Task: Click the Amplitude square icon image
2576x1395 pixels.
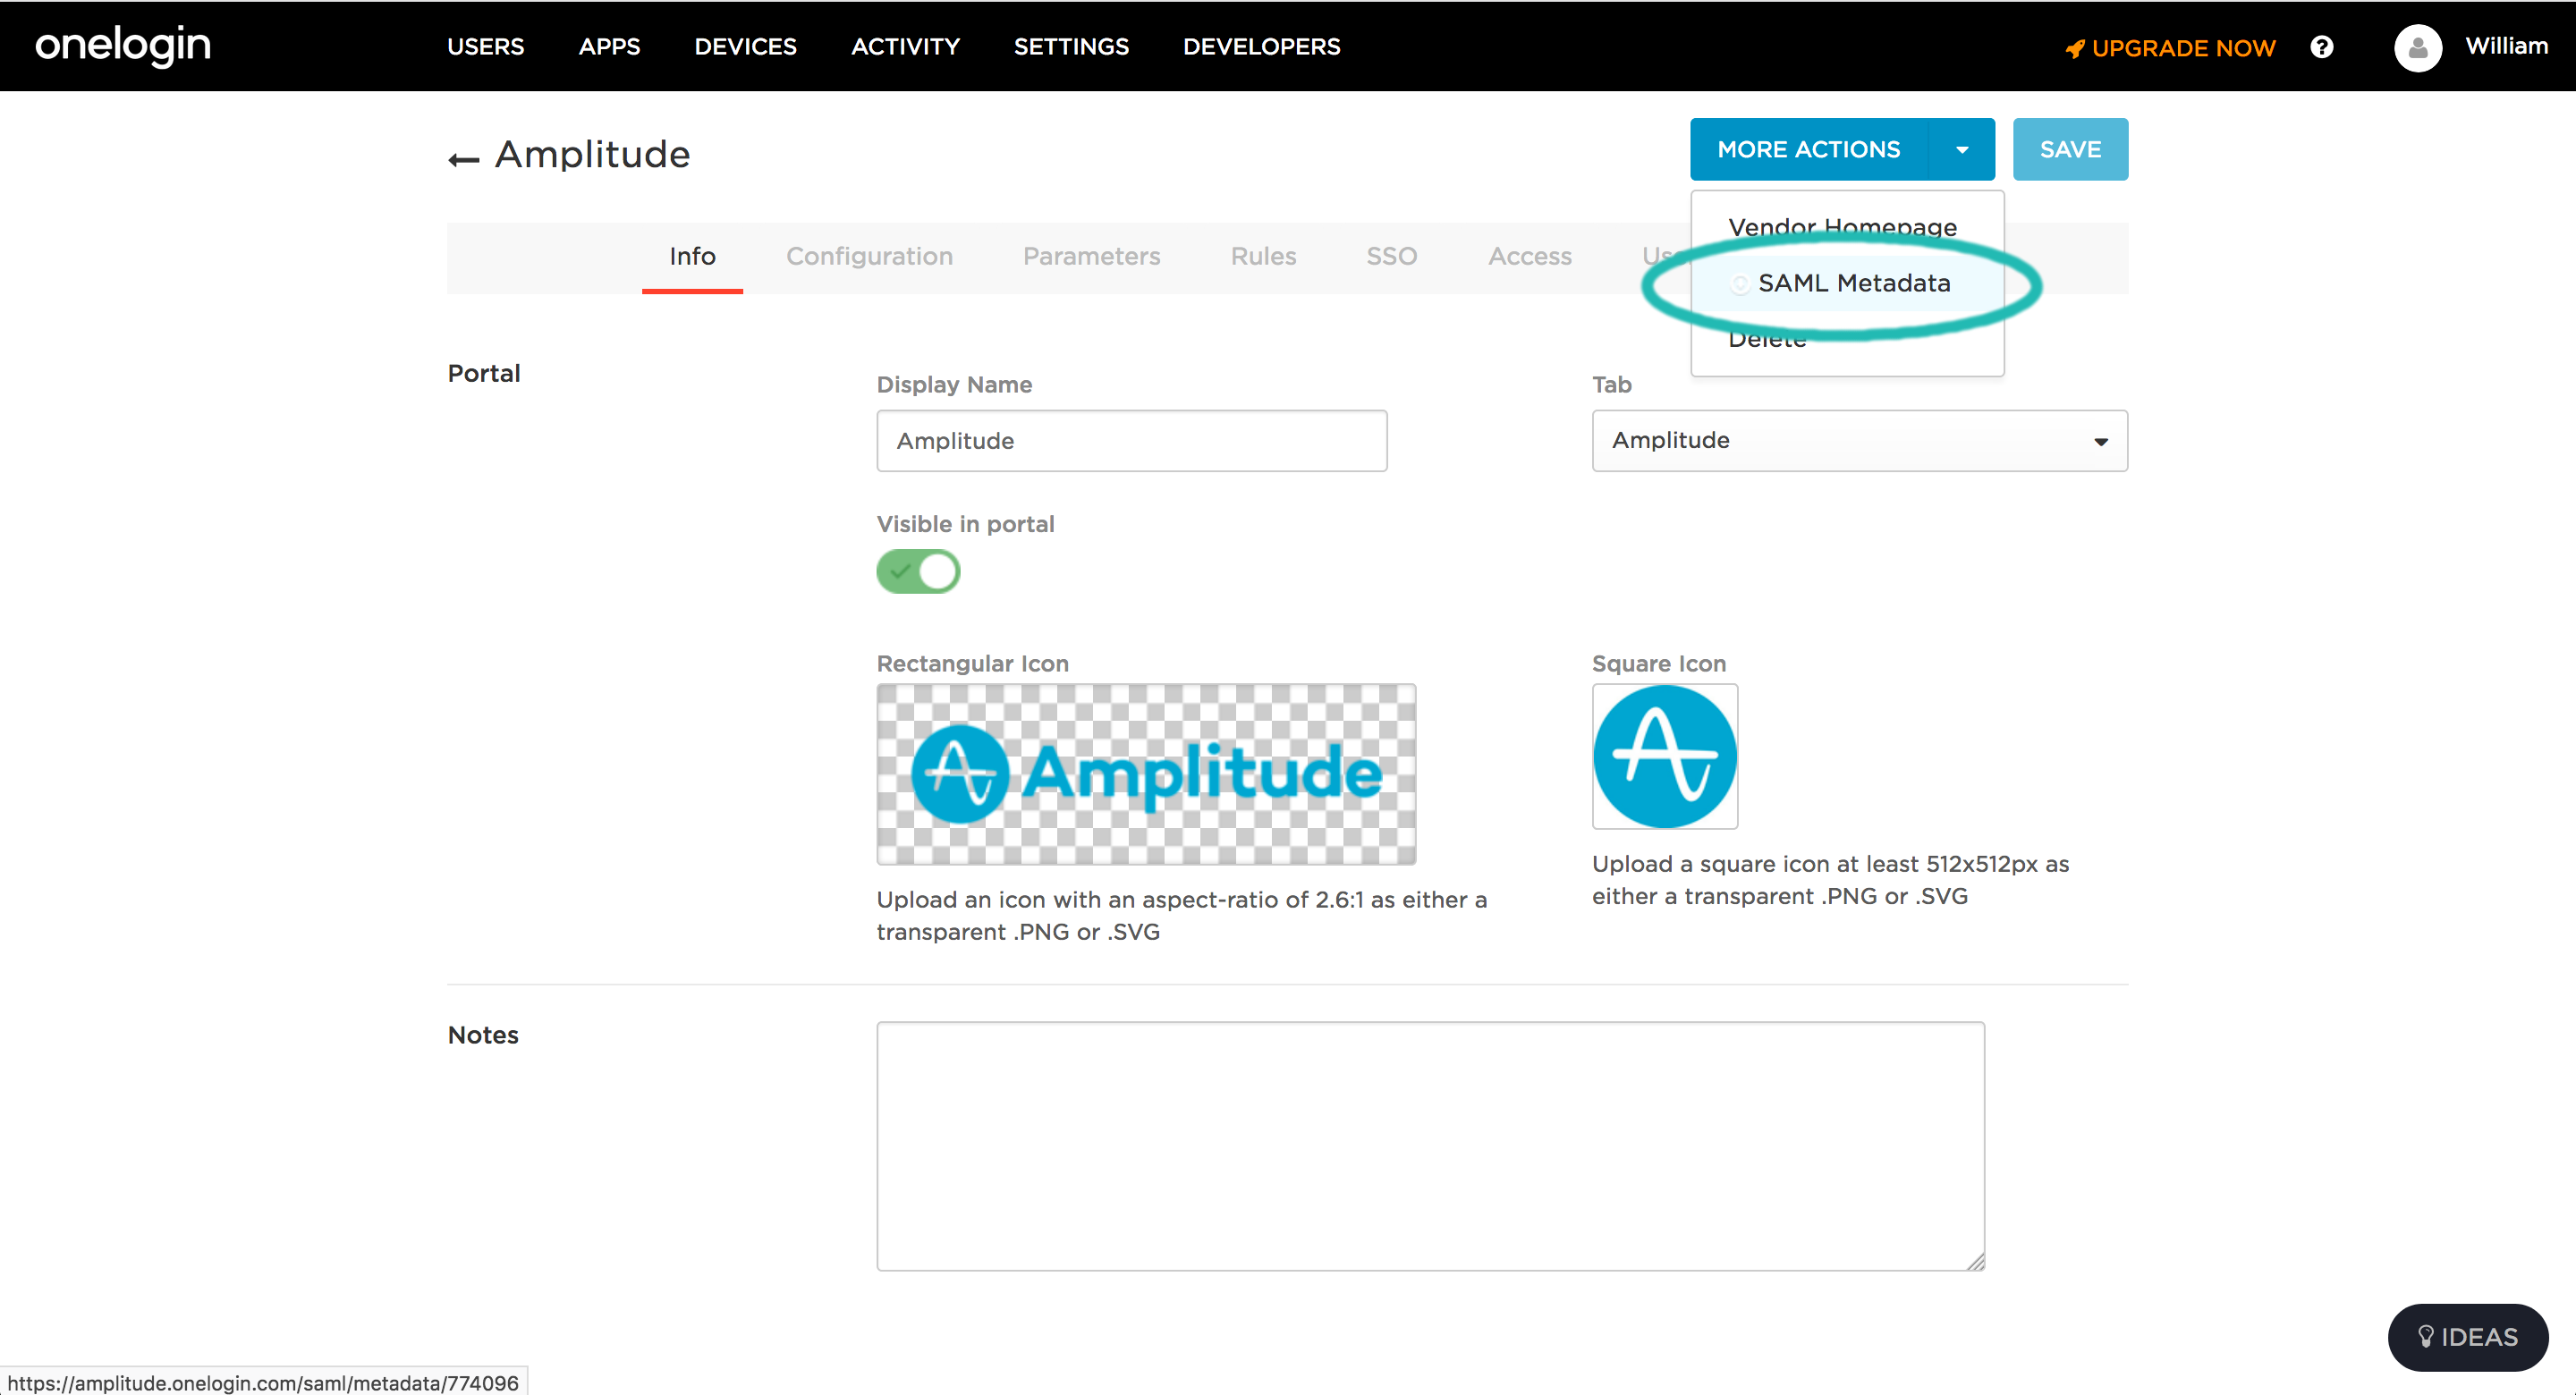Action: tap(1664, 756)
